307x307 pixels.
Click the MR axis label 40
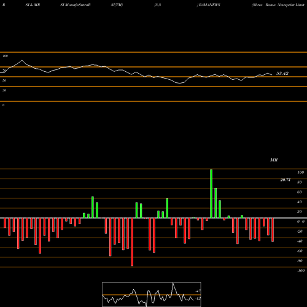(x=300, y=202)
